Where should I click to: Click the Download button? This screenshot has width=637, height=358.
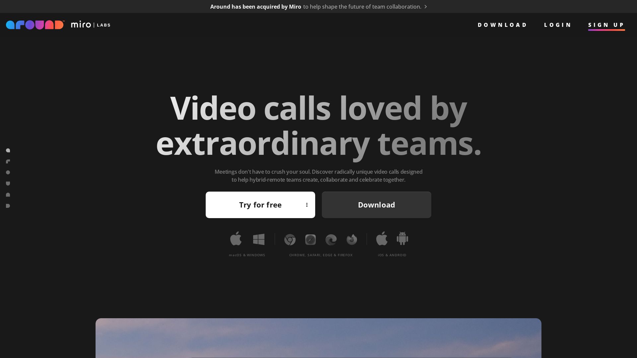point(376,205)
